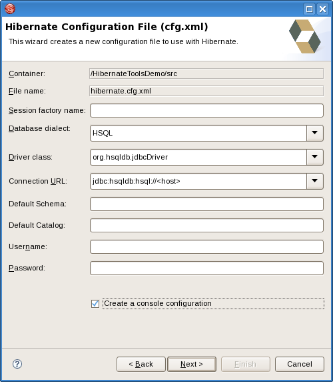Image resolution: width=333 pixels, height=382 pixels.
Task: Toggle Create a console configuration checkbox
Action: click(x=95, y=304)
